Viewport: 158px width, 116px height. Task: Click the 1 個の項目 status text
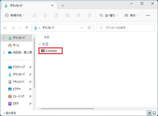pos(10,113)
